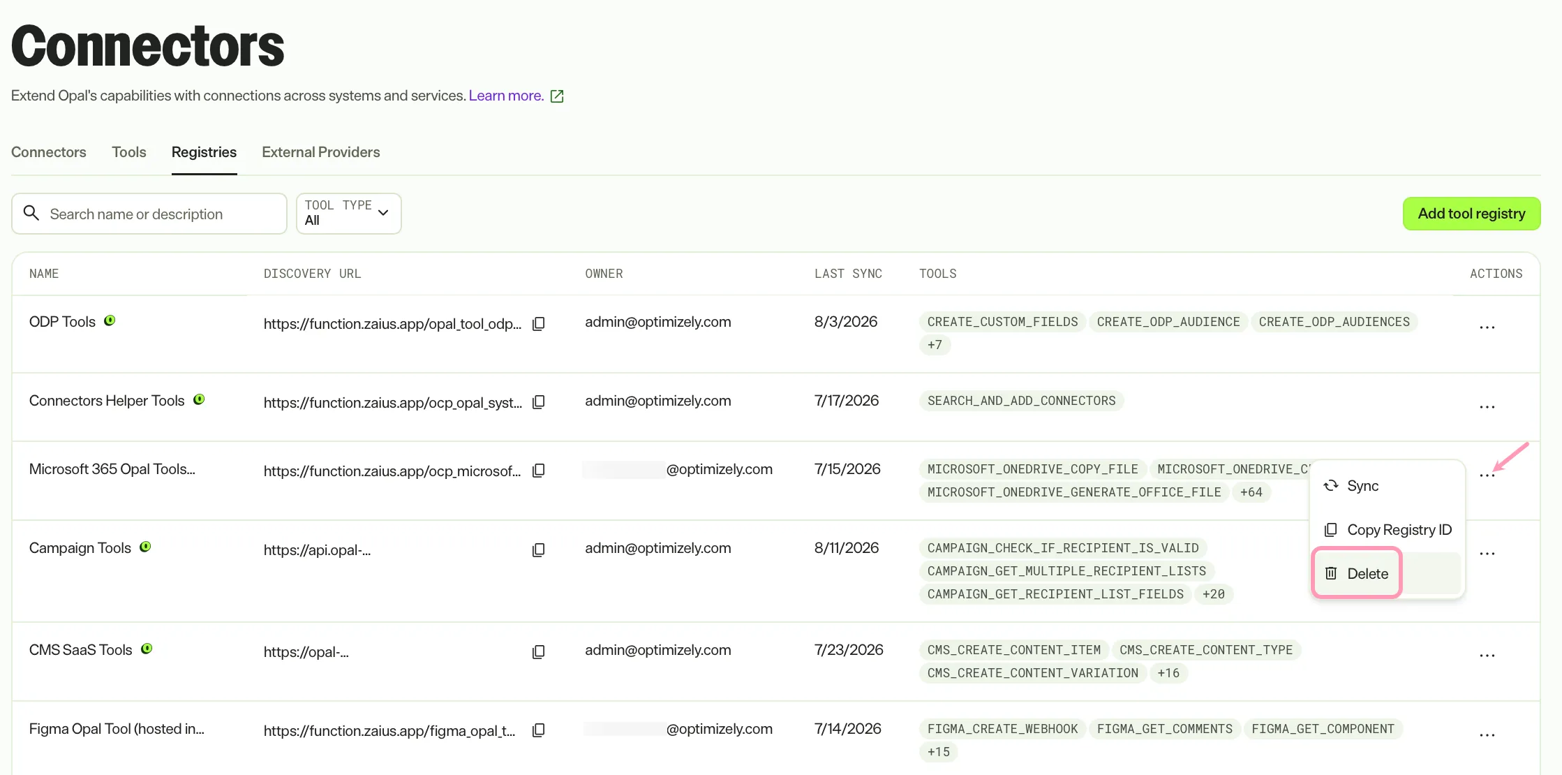Click the 7/23/2026 last sync date

[849, 650]
